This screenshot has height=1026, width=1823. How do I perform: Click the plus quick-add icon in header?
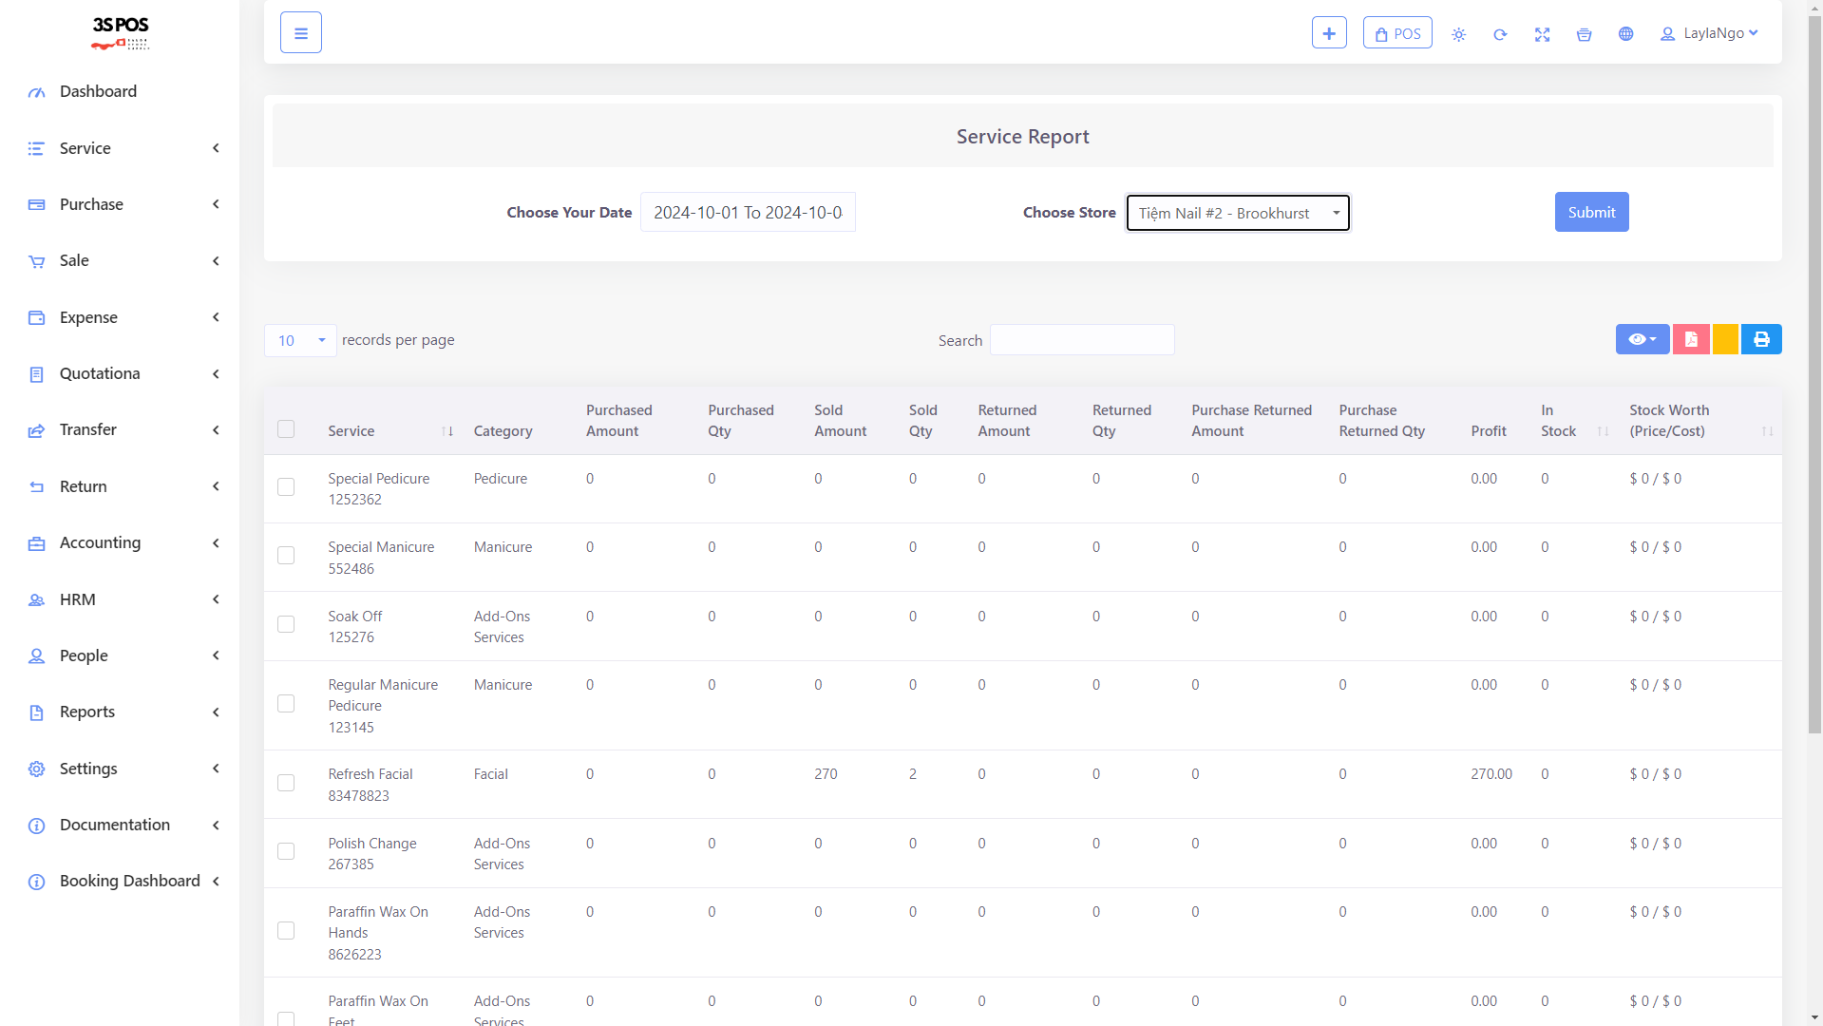[1328, 33]
